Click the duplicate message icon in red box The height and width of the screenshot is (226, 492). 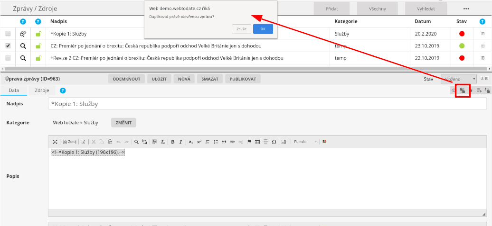(463, 90)
